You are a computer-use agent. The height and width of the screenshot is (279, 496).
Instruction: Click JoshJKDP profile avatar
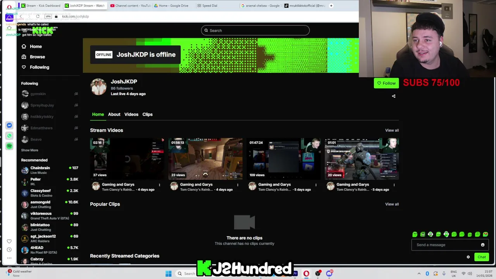pyautogui.click(x=98, y=87)
